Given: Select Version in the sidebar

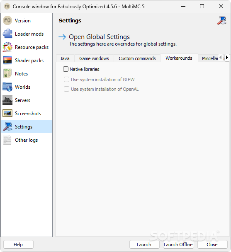Looking at the screenshot, I should [27, 21].
